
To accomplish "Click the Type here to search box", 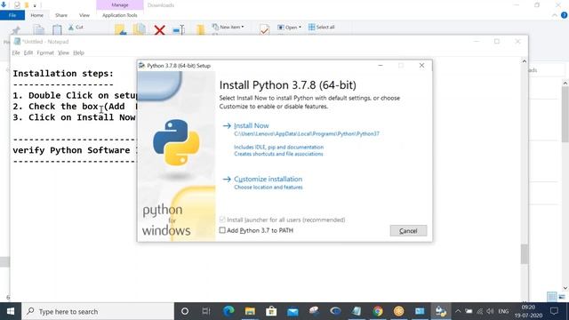I will (x=98, y=311).
